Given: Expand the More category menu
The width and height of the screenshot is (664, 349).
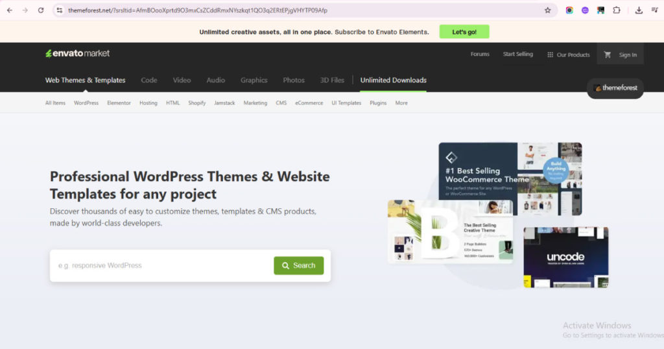Looking at the screenshot, I should coord(401,103).
